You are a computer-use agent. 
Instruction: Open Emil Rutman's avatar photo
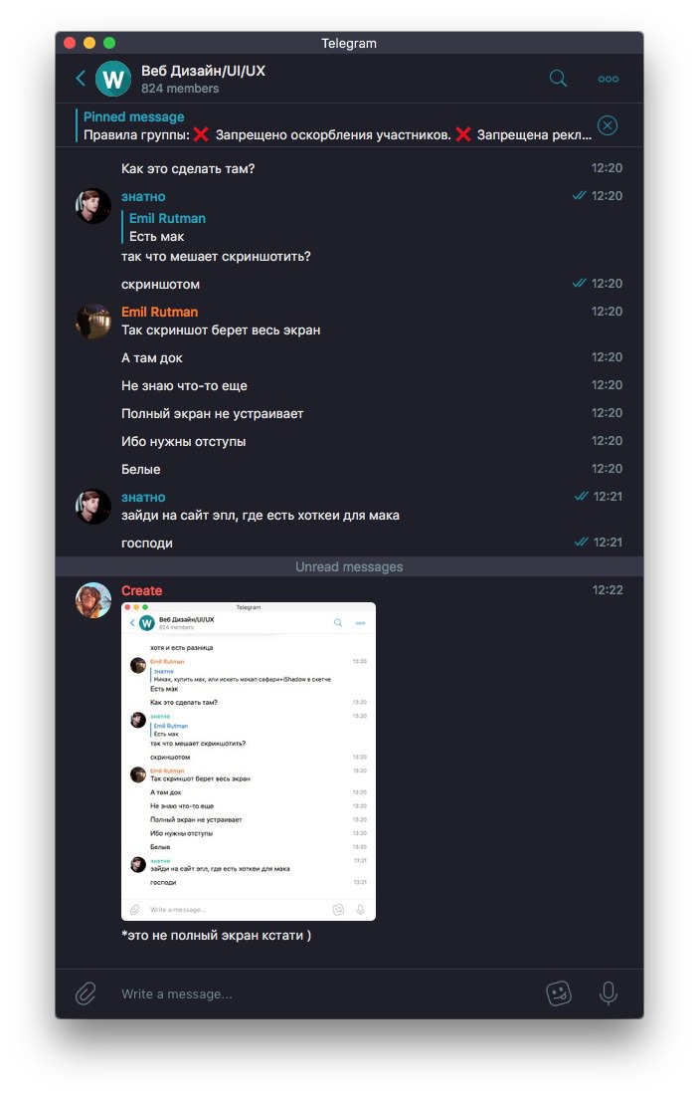click(93, 322)
